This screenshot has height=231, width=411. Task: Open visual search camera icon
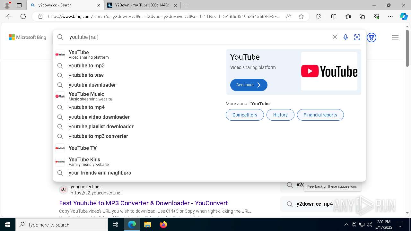coord(357,37)
